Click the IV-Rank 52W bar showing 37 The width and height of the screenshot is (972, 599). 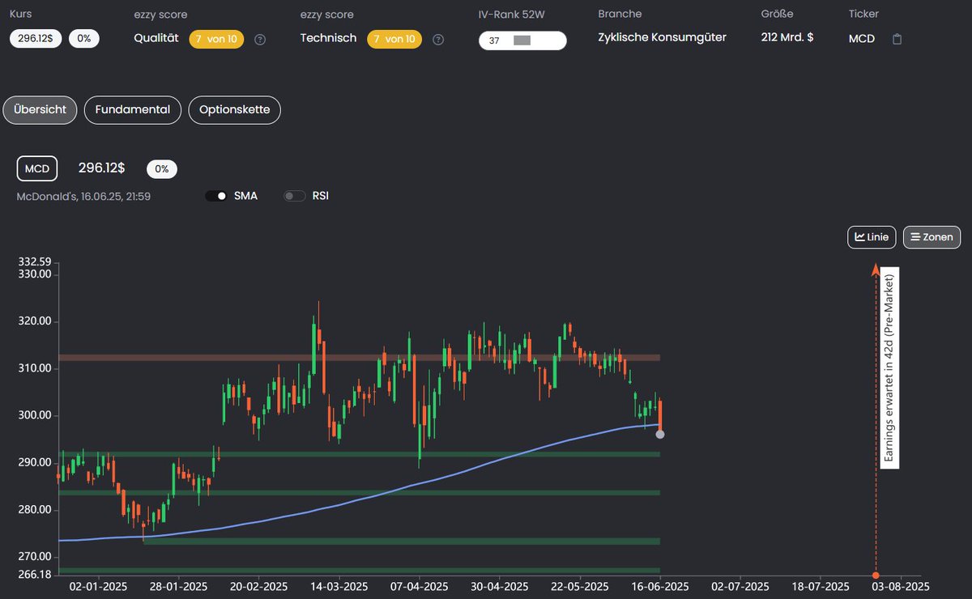(522, 40)
